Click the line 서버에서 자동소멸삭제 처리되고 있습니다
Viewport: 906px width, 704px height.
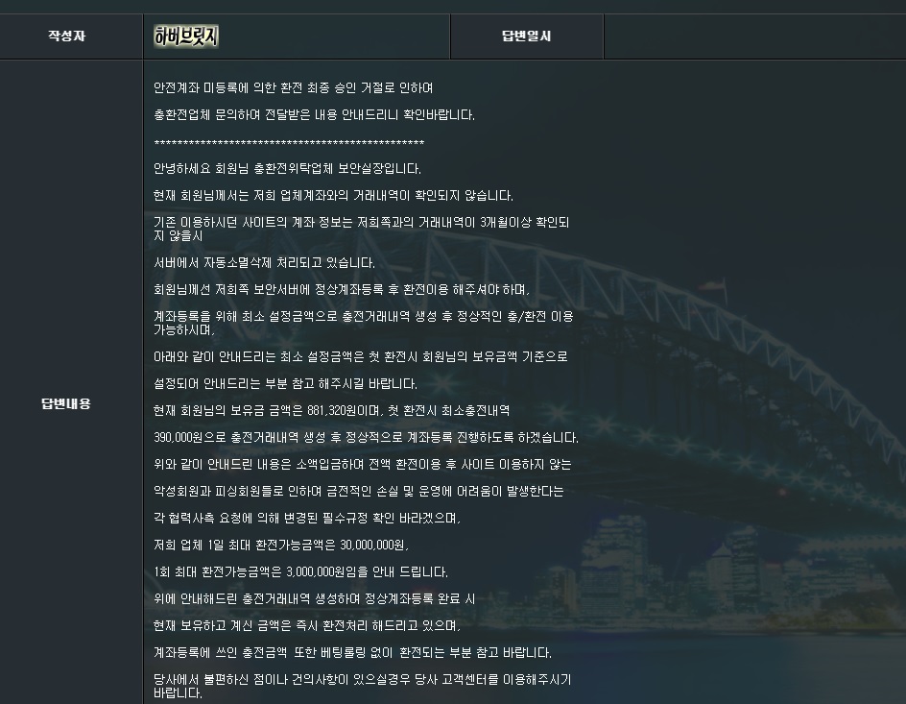[264, 263]
